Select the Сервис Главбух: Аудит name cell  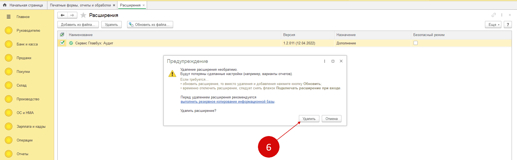[x=174, y=43]
